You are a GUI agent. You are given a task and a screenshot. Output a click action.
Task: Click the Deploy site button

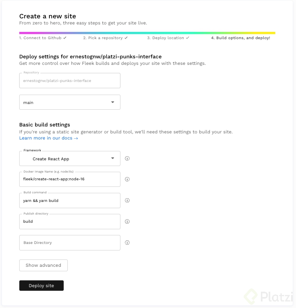pos(42,286)
